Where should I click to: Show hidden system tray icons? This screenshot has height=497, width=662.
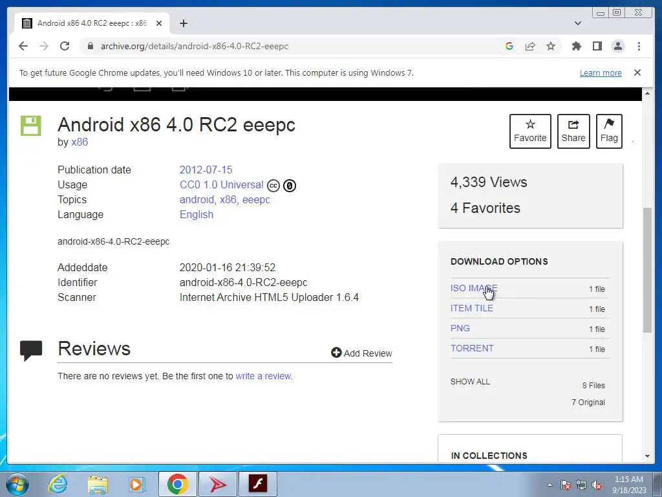point(550,485)
